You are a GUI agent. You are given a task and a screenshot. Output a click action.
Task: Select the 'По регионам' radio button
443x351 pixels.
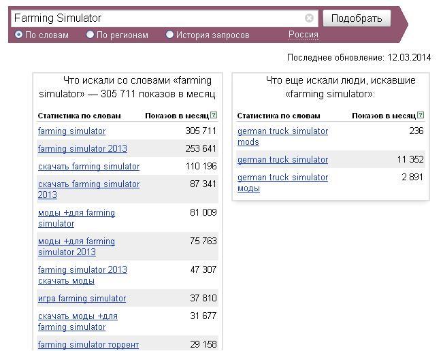(x=90, y=35)
